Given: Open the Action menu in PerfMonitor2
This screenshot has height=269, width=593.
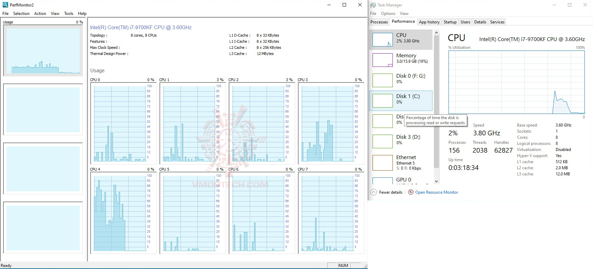Looking at the screenshot, I should pyautogui.click(x=40, y=14).
